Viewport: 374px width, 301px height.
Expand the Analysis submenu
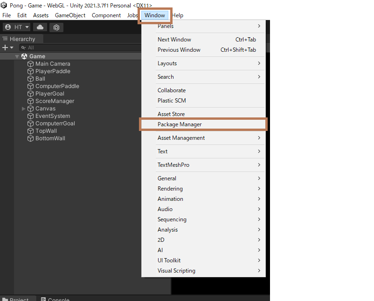(x=203, y=230)
